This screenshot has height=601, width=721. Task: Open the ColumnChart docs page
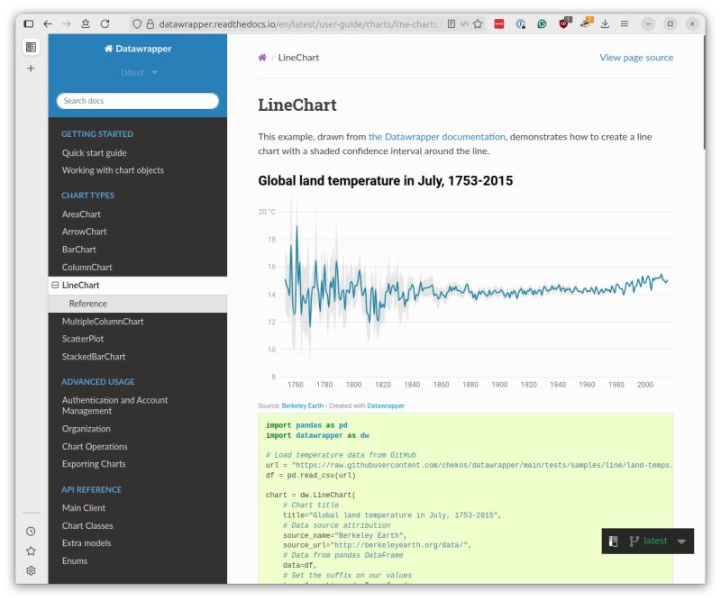click(87, 268)
